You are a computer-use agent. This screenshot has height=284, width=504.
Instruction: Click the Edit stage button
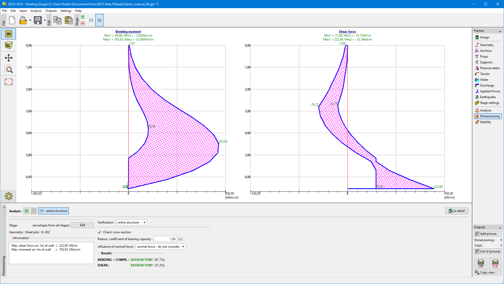pyautogui.click(x=82, y=225)
